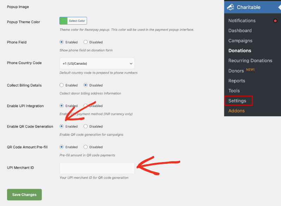
Task: Open the Tools menu item
Action: pyautogui.click(x=234, y=91)
